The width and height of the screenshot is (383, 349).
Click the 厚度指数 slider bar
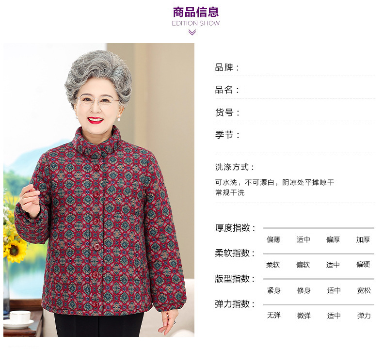pyautogui.click(x=319, y=228)
